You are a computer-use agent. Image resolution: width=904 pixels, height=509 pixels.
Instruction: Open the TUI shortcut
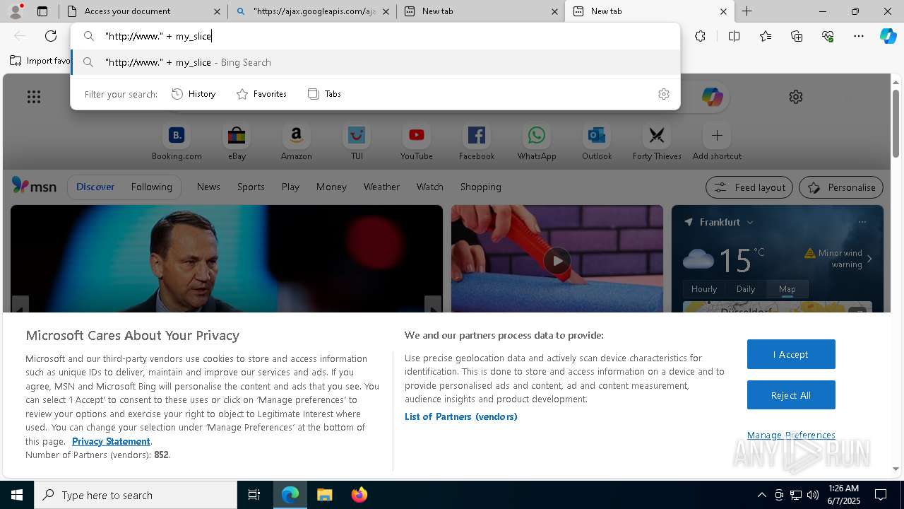[x=357, y=142]
